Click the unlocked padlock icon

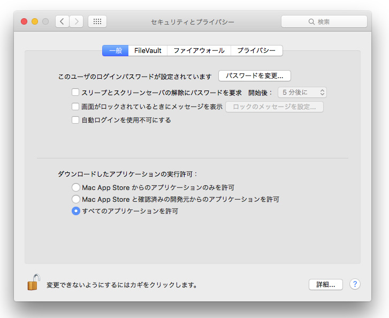click(34, 282)
